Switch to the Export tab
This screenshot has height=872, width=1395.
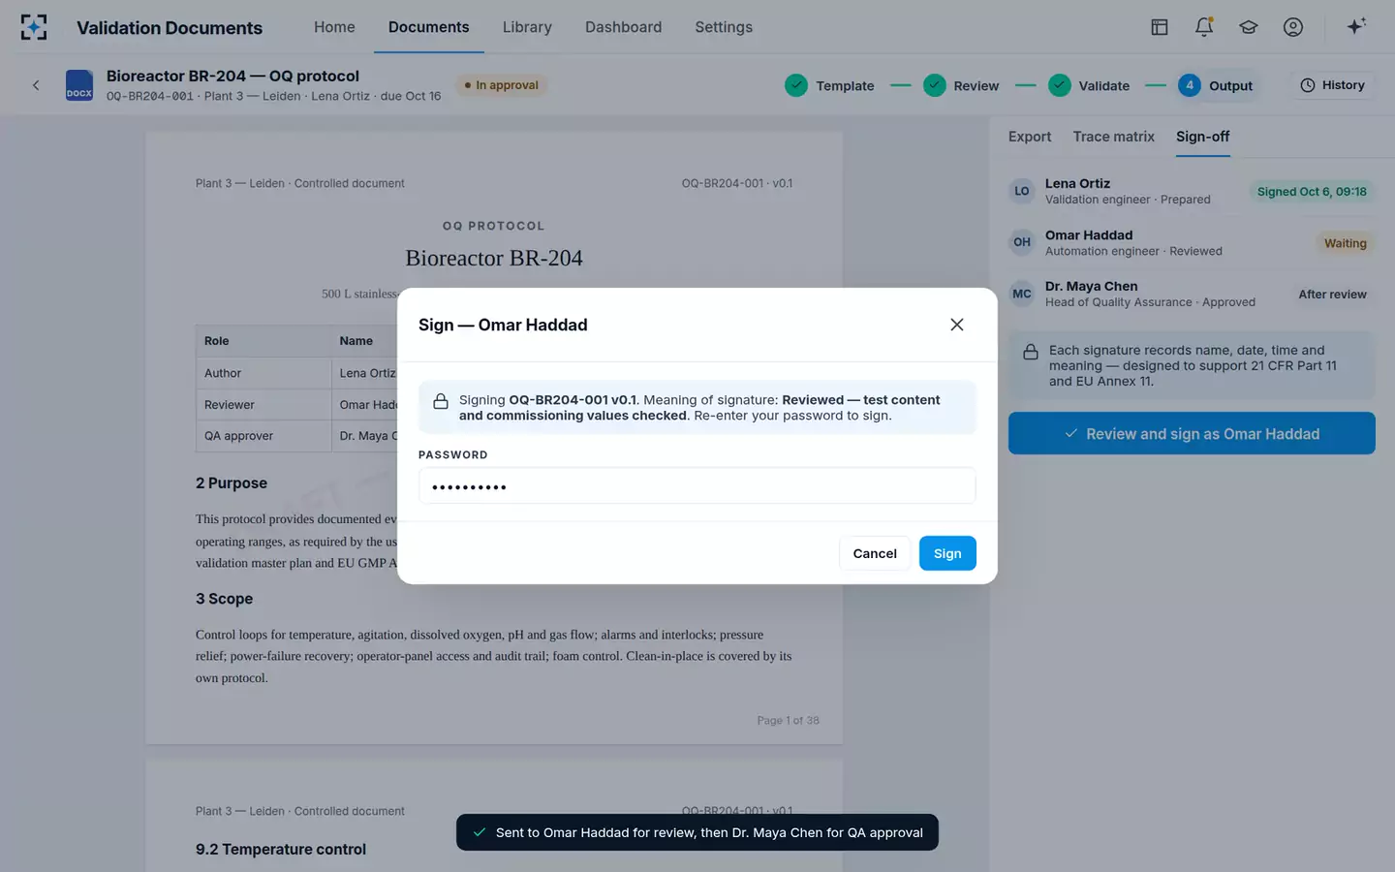[x=1030, y=137]
